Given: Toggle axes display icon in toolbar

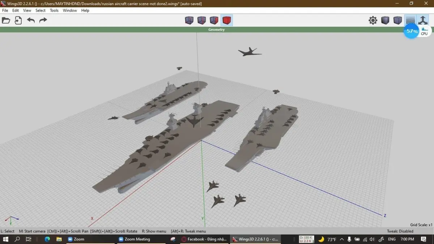Looking at the screenshot, I should (422, 20).
